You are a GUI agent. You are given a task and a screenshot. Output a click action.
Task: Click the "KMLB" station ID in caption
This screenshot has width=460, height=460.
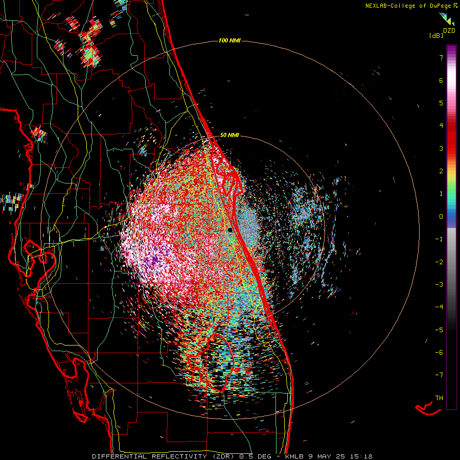coord(294,456)
